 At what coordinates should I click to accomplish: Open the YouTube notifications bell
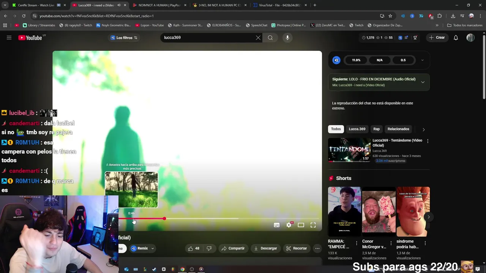pyautogui.click(x=456, y=38)
